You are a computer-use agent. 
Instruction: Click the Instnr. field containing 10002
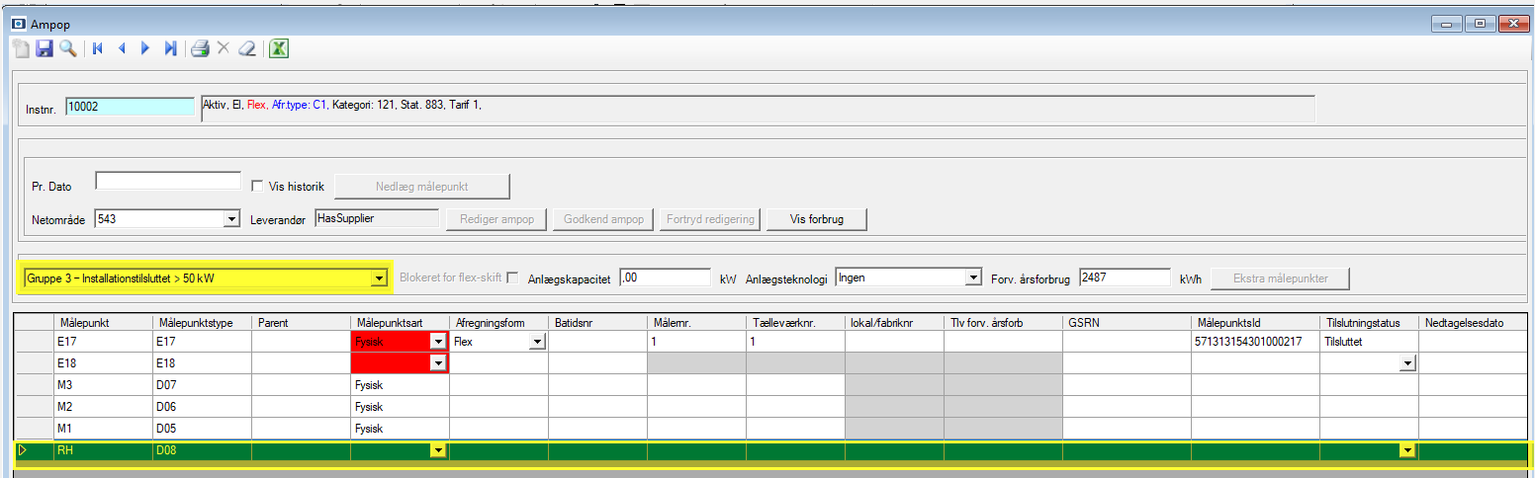(131, 108)
